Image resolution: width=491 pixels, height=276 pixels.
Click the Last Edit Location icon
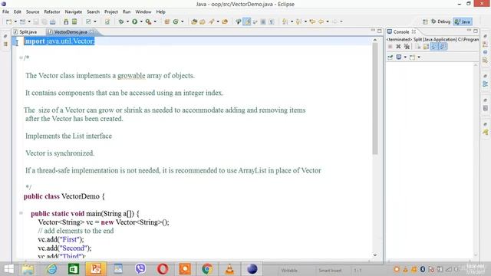point(312,21)
